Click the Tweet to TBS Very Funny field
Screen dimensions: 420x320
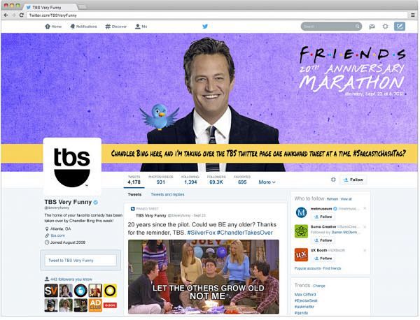click(x=80, y=260)
